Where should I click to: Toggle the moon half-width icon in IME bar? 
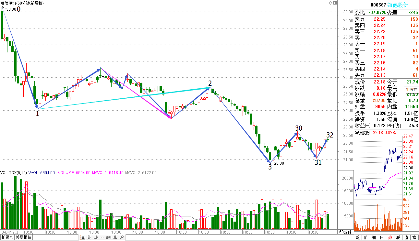click(95, 237)
